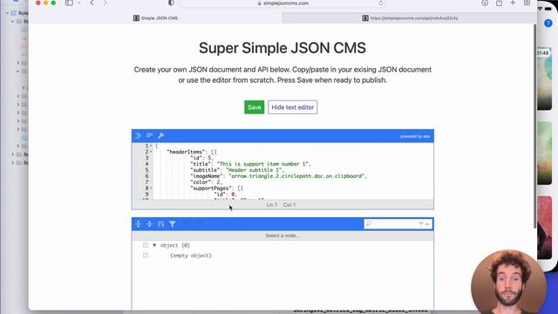This screenshot has width=558, height=314.
Task: Click the simplejsoncms.com address bar
Action: pyautogui.click(x=282, y=3)
